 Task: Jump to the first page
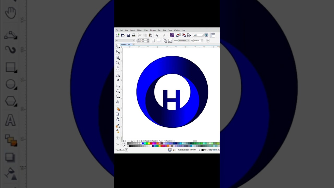[126, 141]
